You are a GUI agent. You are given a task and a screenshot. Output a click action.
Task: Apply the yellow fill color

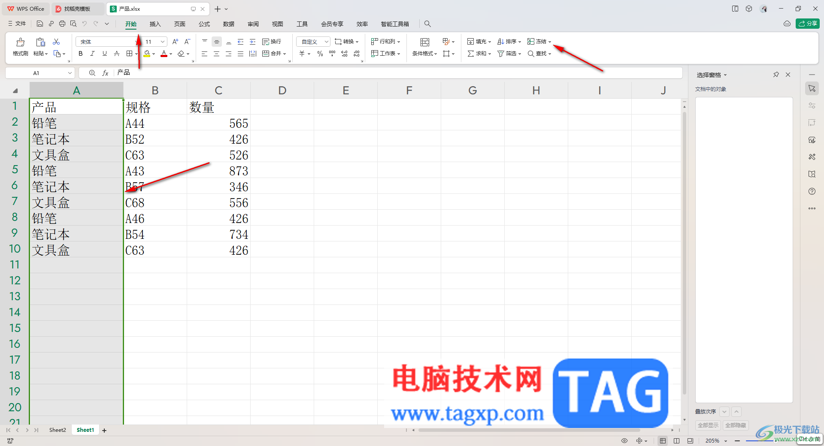coord(147,54)
